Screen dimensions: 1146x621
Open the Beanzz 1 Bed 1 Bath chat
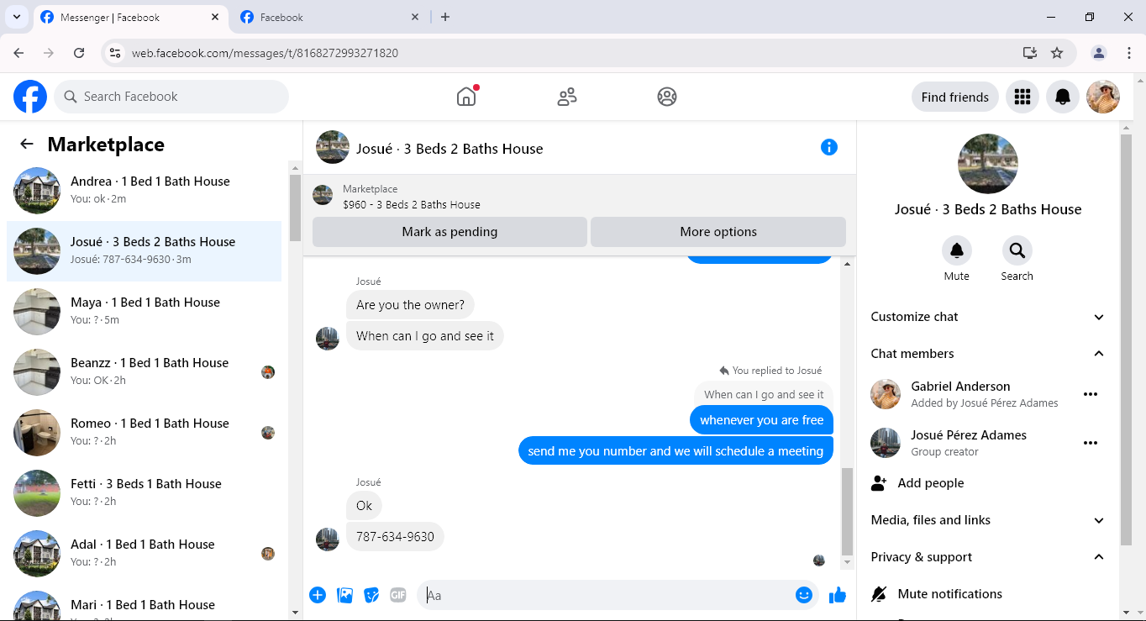pyautogui.click(x=145, y=372)
